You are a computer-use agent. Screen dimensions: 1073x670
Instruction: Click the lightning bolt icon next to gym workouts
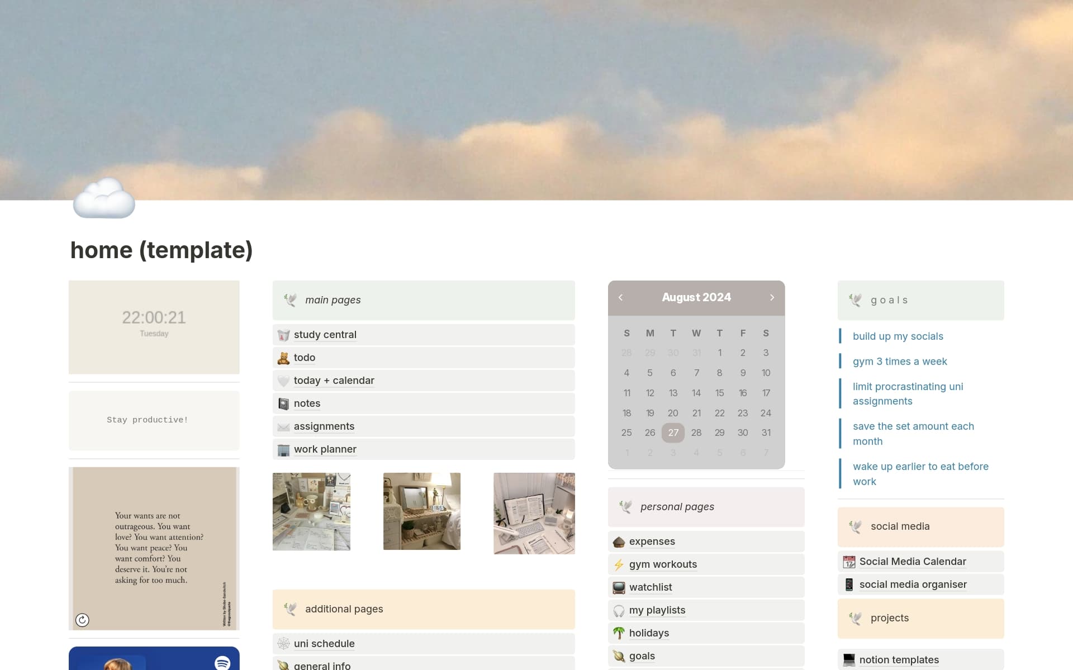tap(619, 564)
